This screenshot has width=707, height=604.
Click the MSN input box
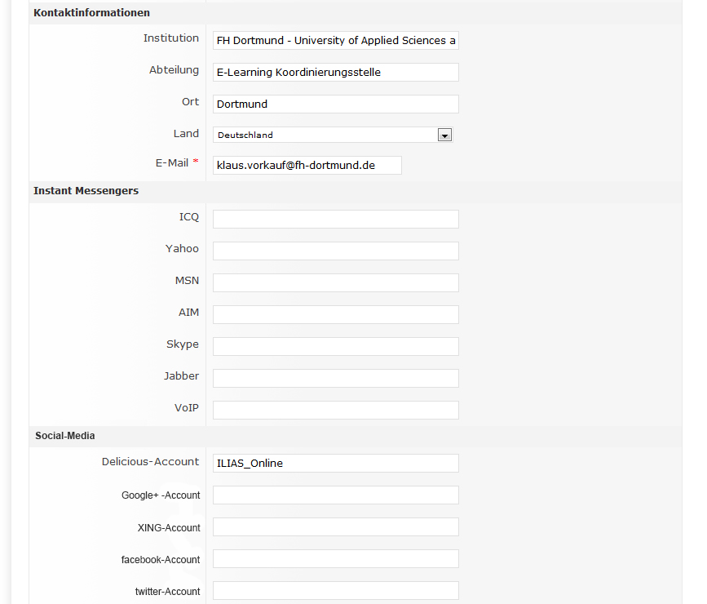pos(335,282)
